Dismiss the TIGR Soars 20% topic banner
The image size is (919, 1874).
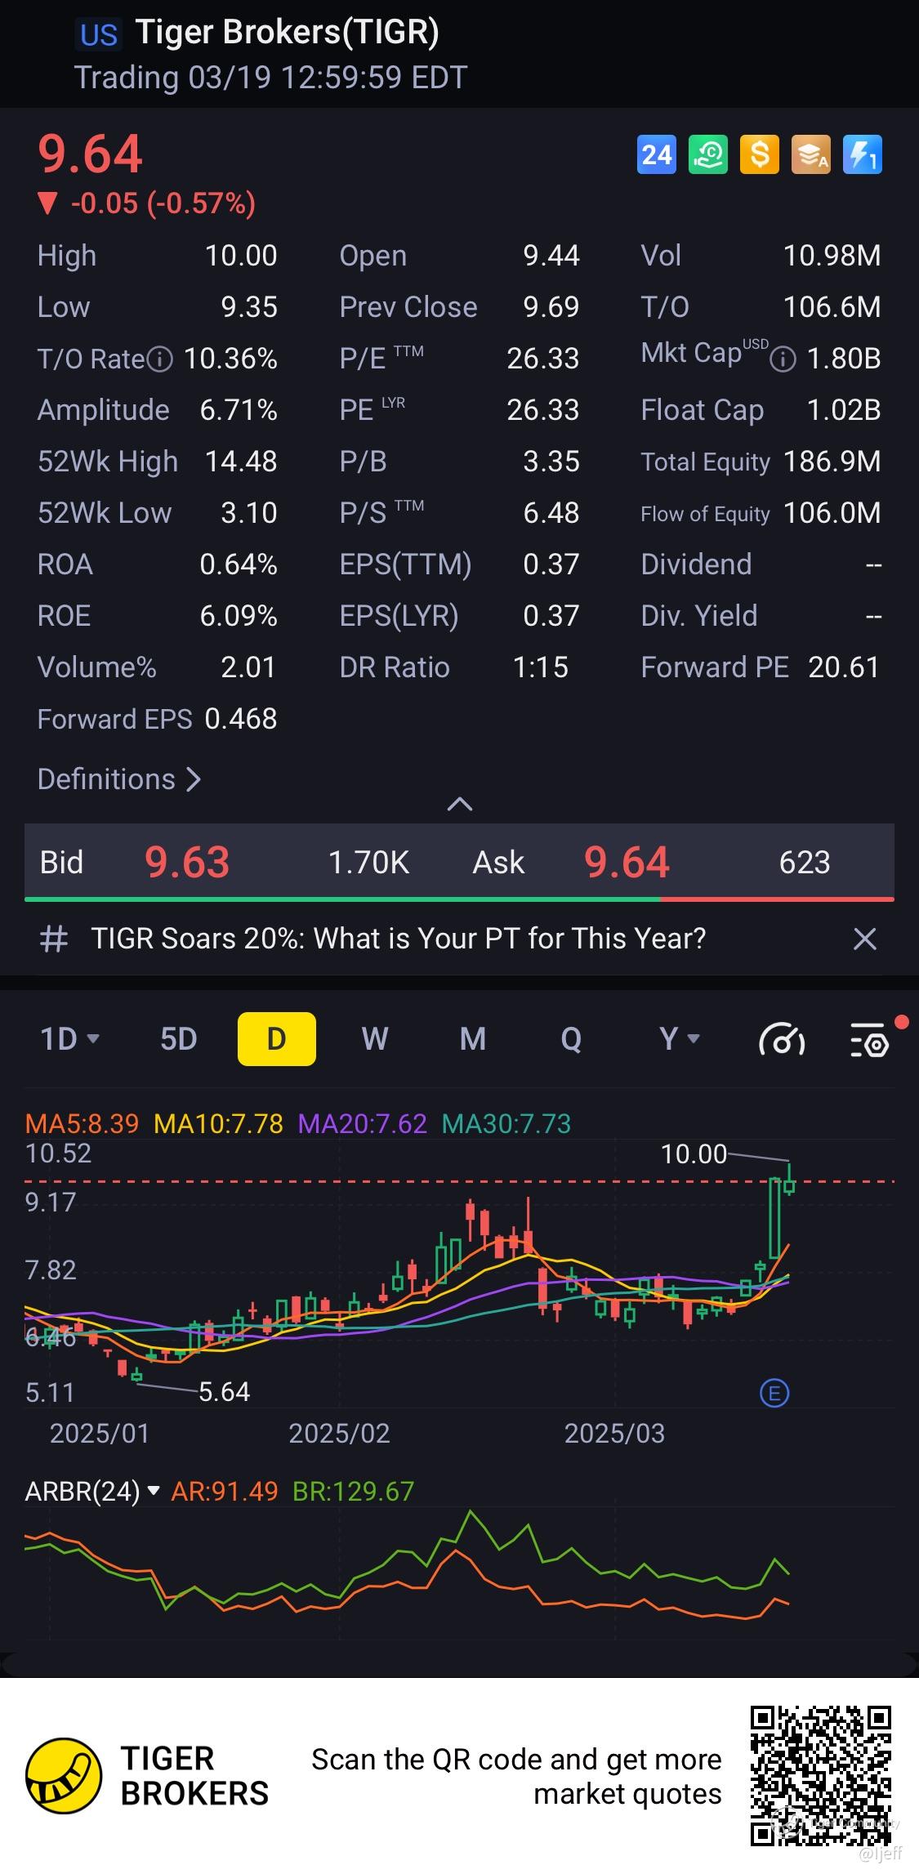864,939
